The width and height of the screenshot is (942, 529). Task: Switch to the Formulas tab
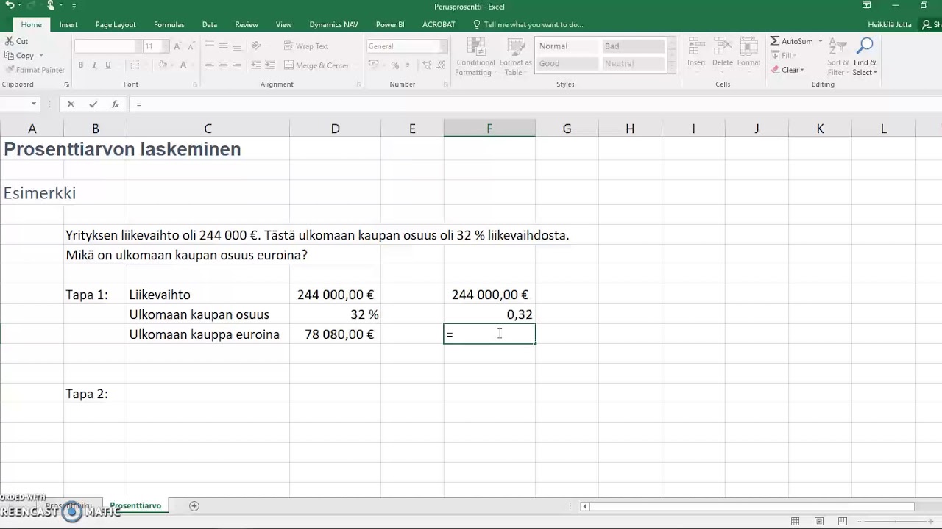[169, 24]
